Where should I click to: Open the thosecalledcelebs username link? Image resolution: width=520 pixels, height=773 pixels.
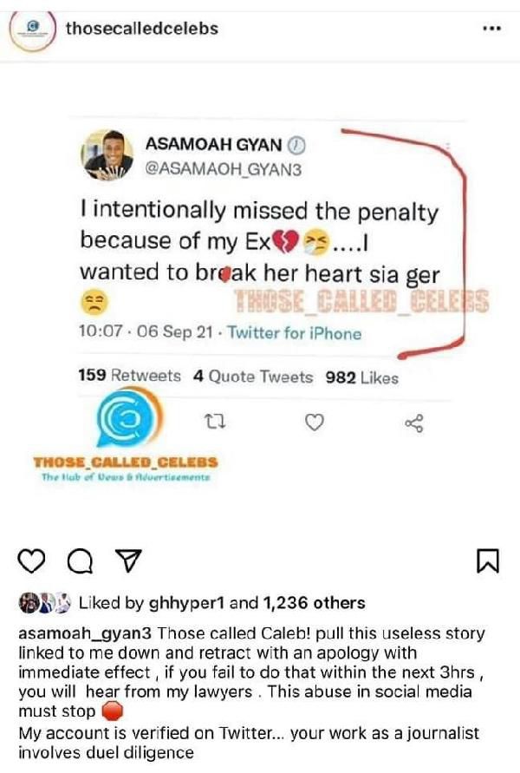point(142,28)
